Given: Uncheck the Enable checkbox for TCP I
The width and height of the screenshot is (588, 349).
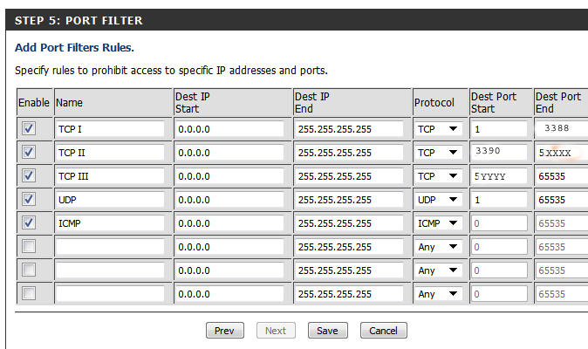Looking at the screenshot, I should click(29, 128).
